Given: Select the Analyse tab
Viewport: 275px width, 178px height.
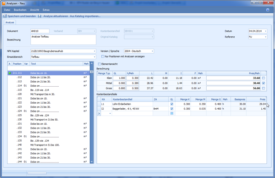Looking at the screenshot, I should coord(10,22).
